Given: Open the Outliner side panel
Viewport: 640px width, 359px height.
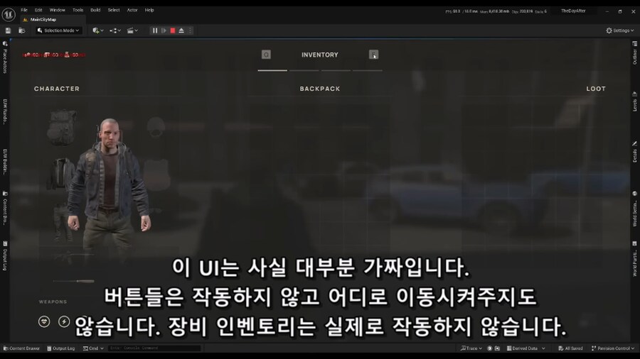Looking at the screenshot, I should 635,53.
